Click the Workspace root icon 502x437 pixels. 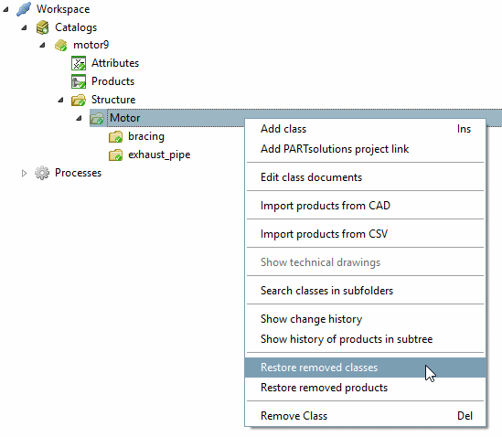24,9
